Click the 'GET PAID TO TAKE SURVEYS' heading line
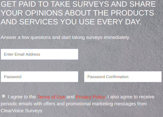 (78, 4)
